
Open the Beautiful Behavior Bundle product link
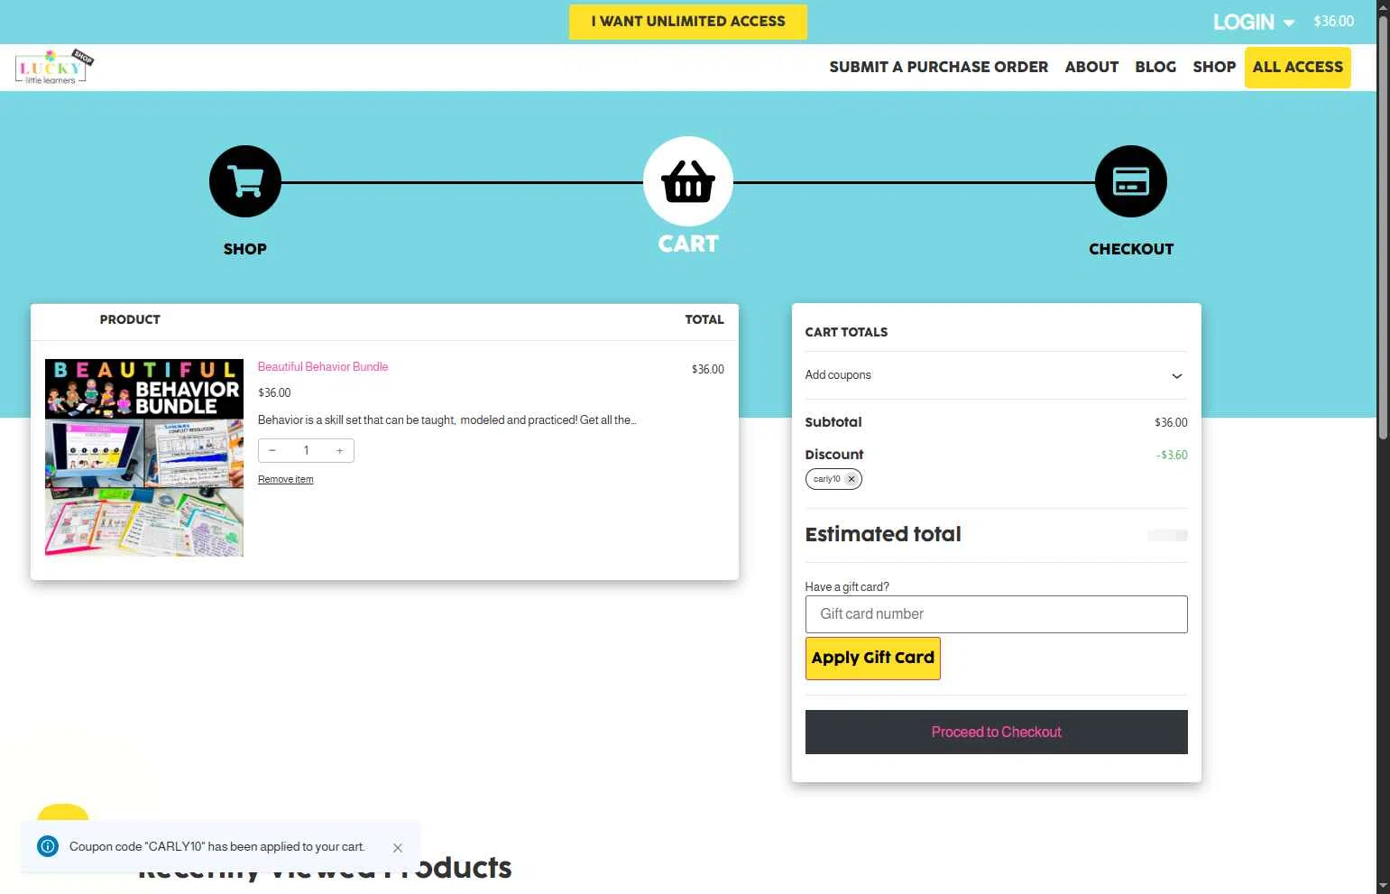323,366
